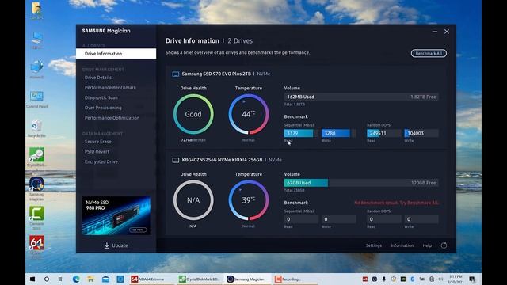Click the random read 249511 bar

pyautogui.click(x=383, y=133)
